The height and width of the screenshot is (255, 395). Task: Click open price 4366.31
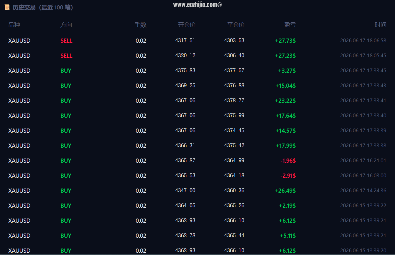185,146
